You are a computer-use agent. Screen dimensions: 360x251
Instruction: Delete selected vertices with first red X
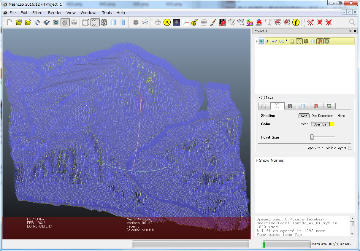pos(310,22)
